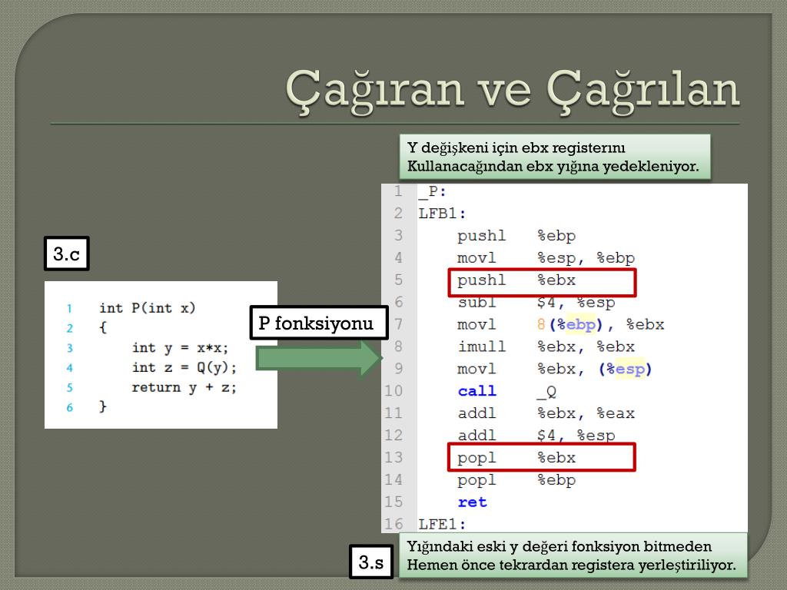Image resolution: width=787 pixels, height=590 pixels.
Task: Click line number 13 in the assembly gutter
Action: click(x=393, y=458)
